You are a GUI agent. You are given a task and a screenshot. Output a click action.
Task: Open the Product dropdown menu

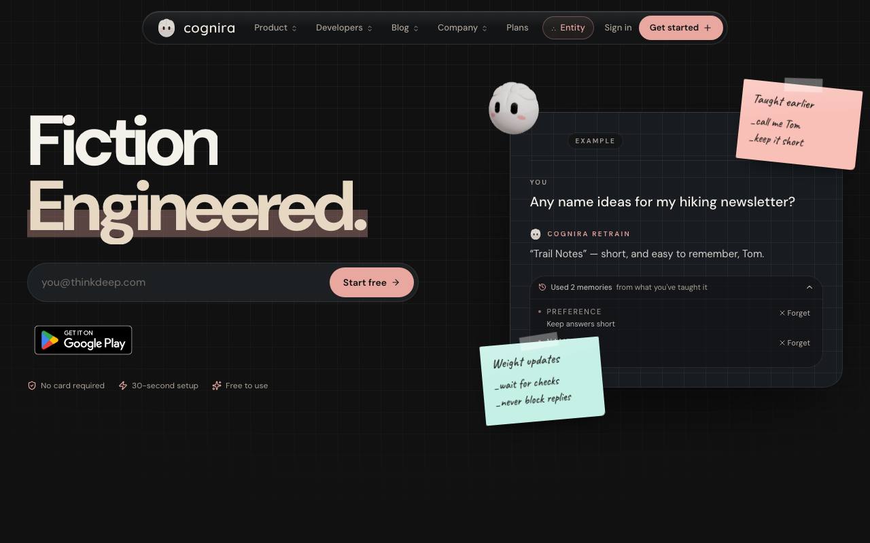[275, 28]
